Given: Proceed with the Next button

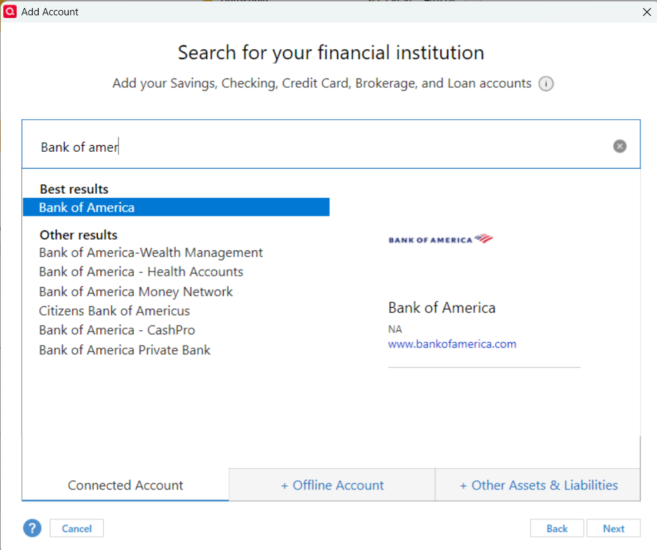Looking at the screenshot, I should [x=614, y=528].
